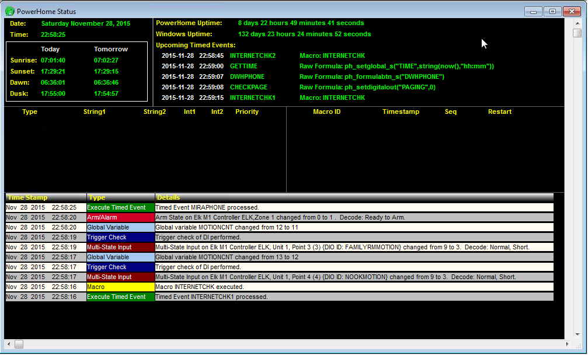Click the horizontal scrollbar left arrow
This screenshot has width=588, height=355.
click(x=9, y=344)
